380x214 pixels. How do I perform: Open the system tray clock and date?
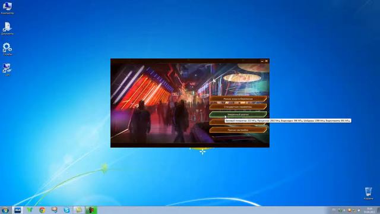pos(369,210)
